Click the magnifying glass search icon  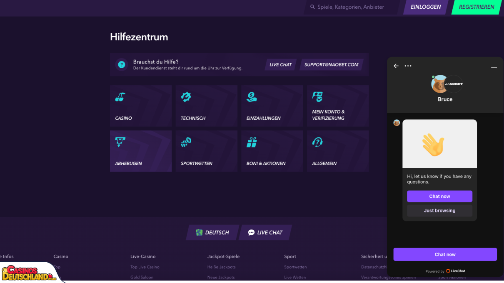(x=312, y=7)
